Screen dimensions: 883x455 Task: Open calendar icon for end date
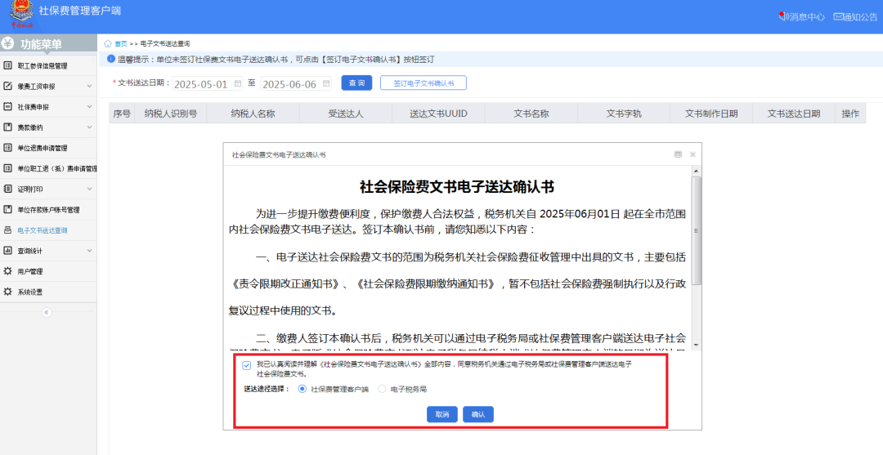326,83
